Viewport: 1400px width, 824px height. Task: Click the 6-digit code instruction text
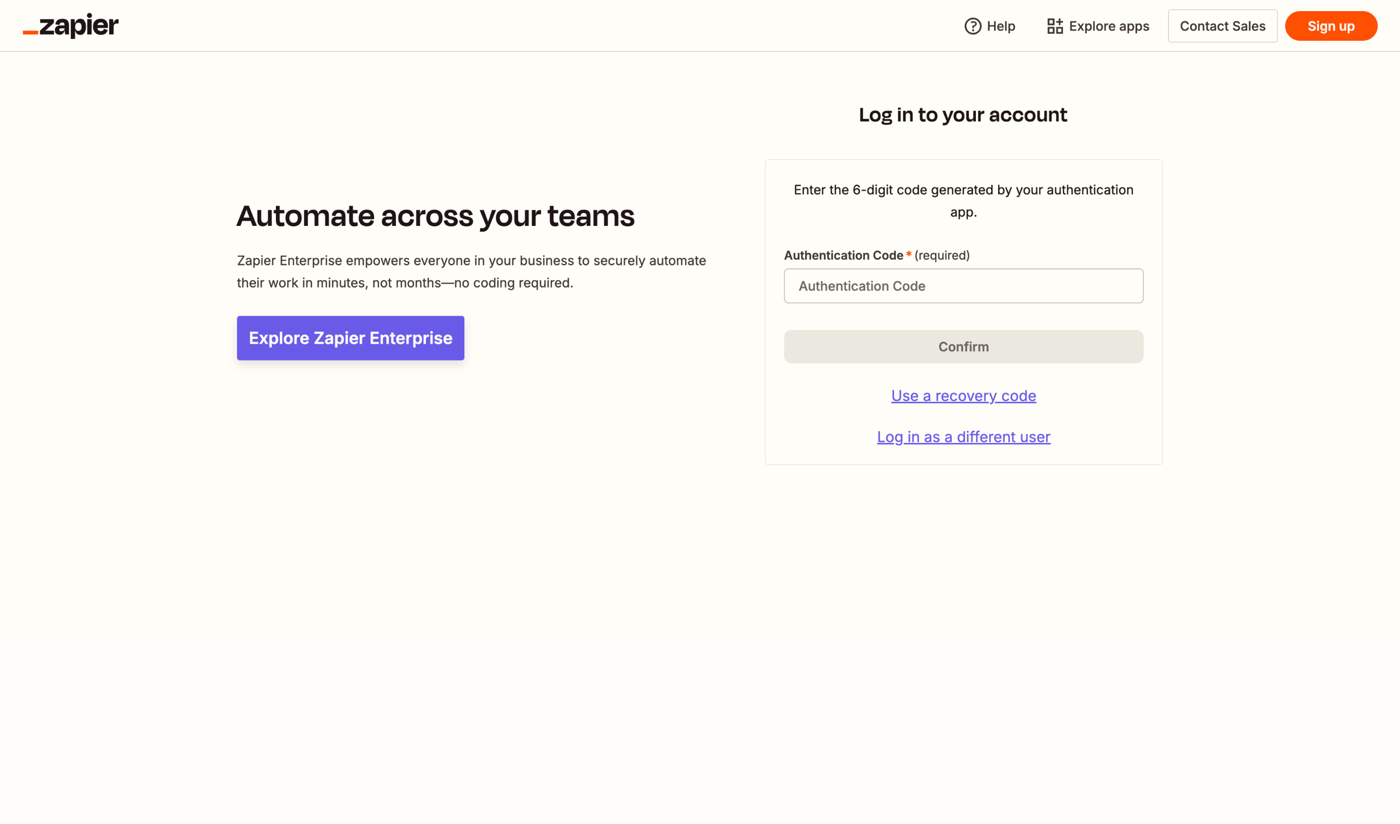(x=963, y=201)
